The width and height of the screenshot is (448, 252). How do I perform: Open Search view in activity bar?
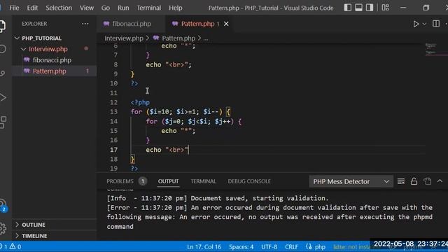3,49
